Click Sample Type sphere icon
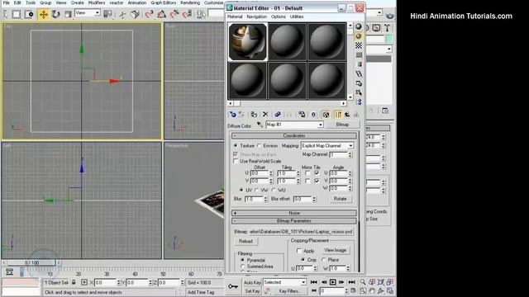This screenshot has height=297, width=529. (x=358, y=26)
